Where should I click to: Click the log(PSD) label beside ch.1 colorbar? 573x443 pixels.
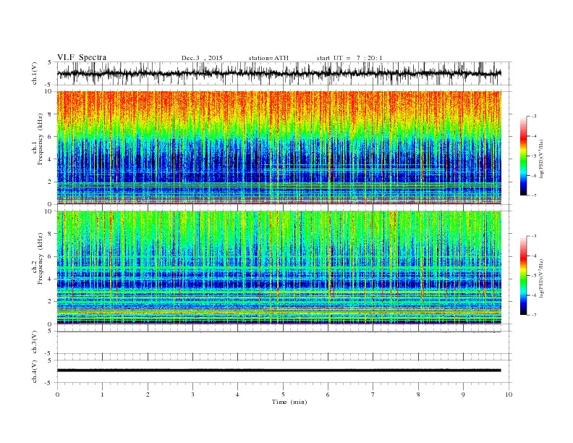[541, 158]
